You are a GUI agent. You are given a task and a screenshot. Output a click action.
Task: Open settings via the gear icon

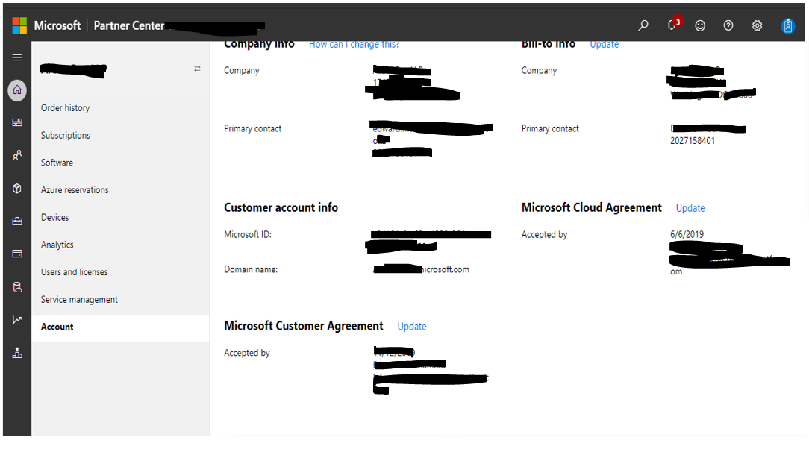[757, 25]
